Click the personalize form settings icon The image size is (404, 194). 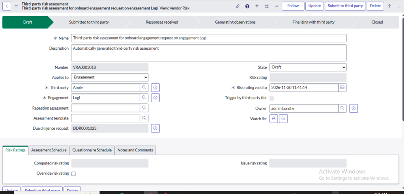[267, 6]
